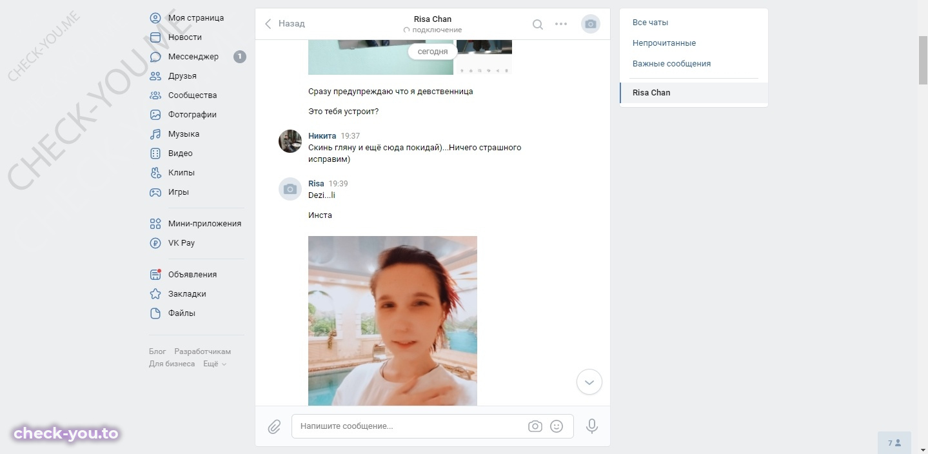Image resolution: width=928 pixels, height=454 pixels.
Task: Click the Мессенджер chat bubble icon
Action: [x=155, y=57]
